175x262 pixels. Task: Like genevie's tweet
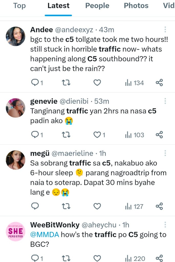[x=97, y=135]
